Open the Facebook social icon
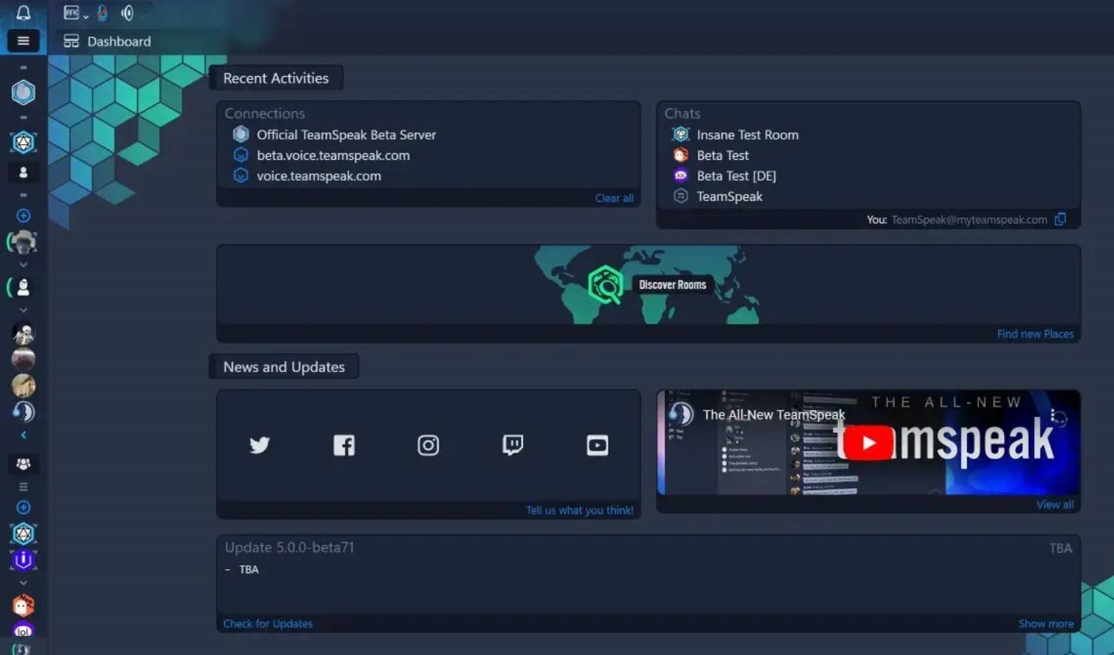1114x655 pixels. pos(344,445)
